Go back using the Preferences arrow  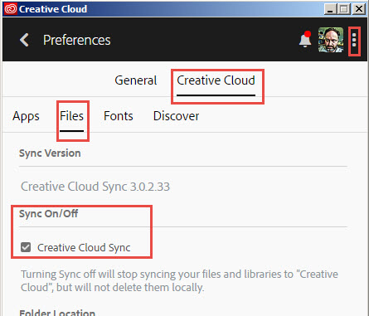click(24, 40)
